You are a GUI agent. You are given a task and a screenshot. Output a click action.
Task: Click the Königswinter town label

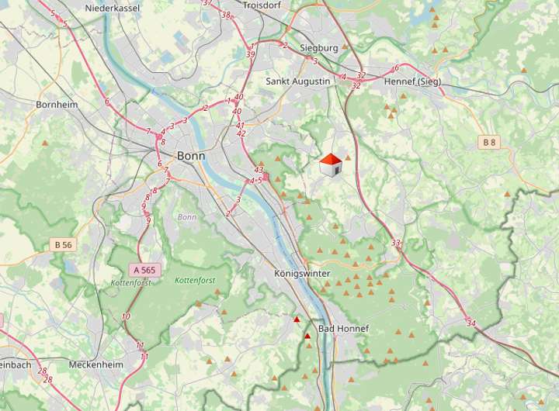(302, 274)
